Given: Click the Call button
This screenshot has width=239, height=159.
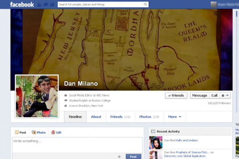Looking at the screenshot, I should pyautogui.click(x=214, y=95).
